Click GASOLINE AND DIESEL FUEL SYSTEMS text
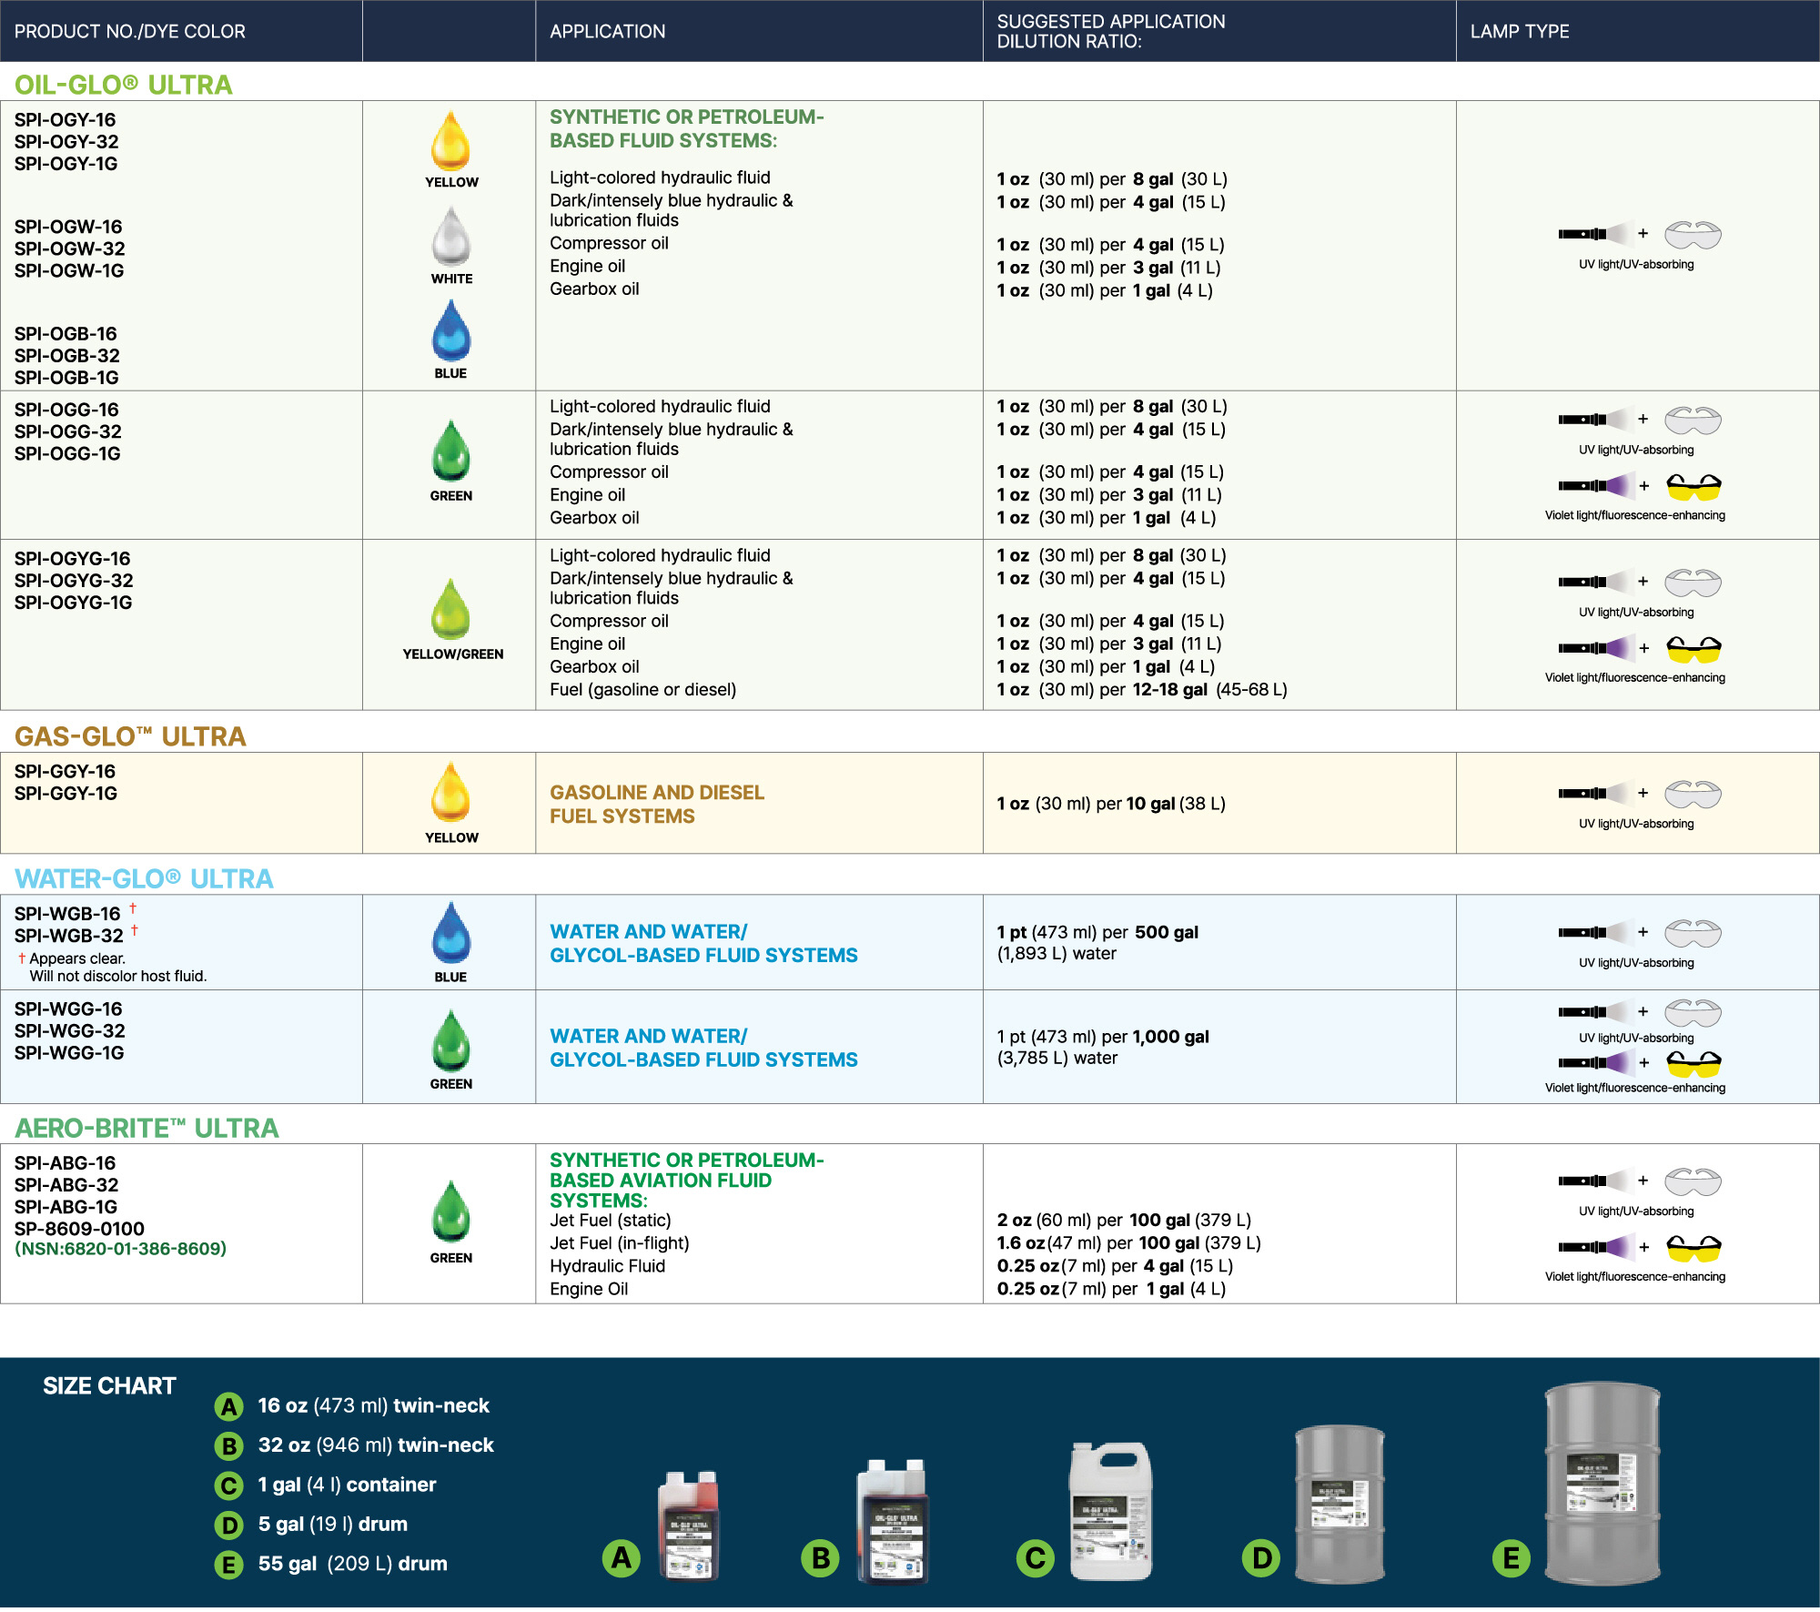This screenshot has width=1820, height=1612. (657, 804)
